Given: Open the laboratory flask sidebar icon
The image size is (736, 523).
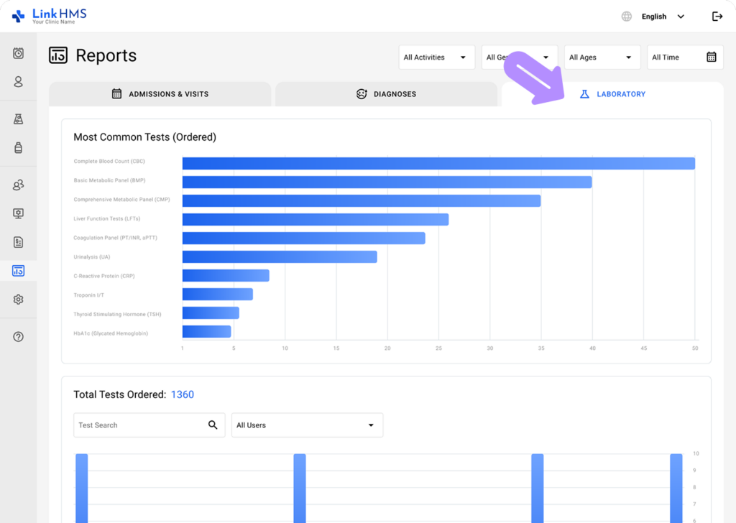Looking at the screenshot, I should 19,119.
